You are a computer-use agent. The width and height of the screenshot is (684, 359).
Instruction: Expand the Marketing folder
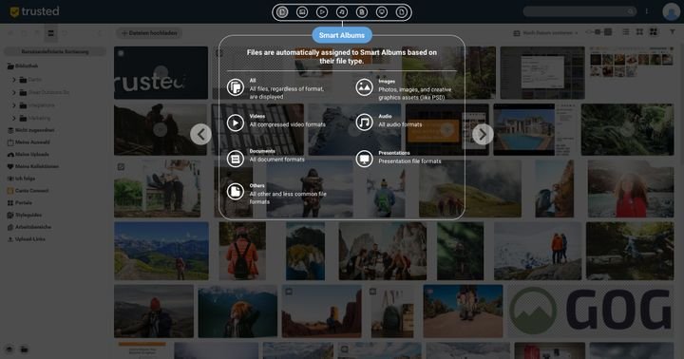pos(13,118)
